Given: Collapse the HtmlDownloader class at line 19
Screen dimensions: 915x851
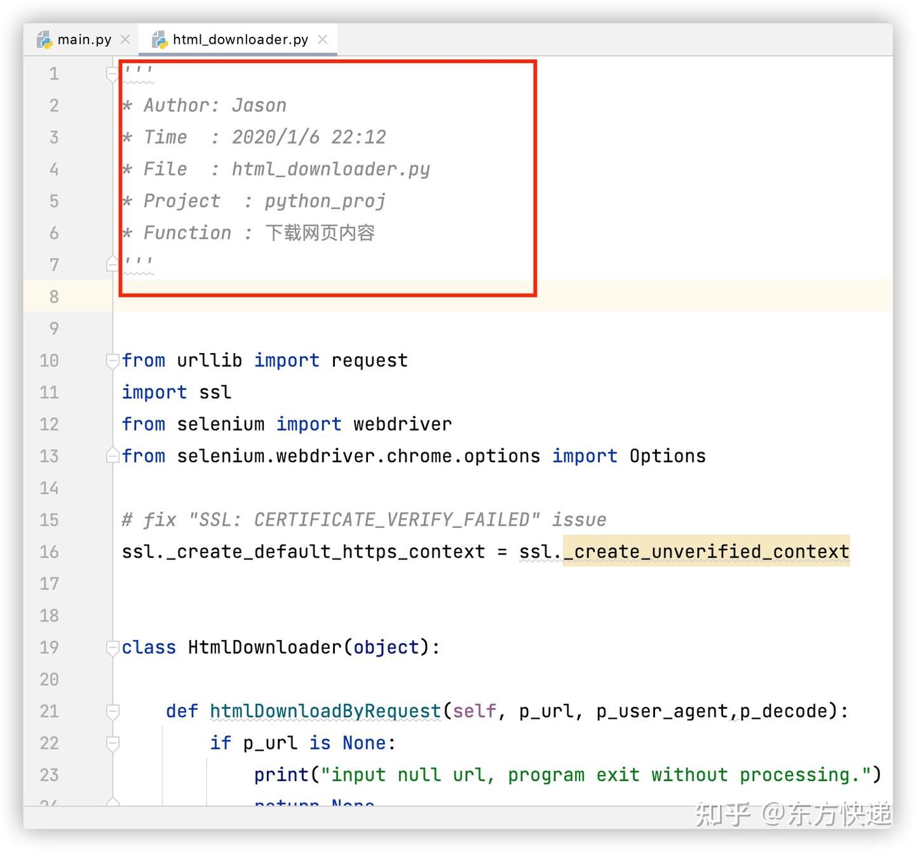Looking at the screenshot, I should pos(112,647).
